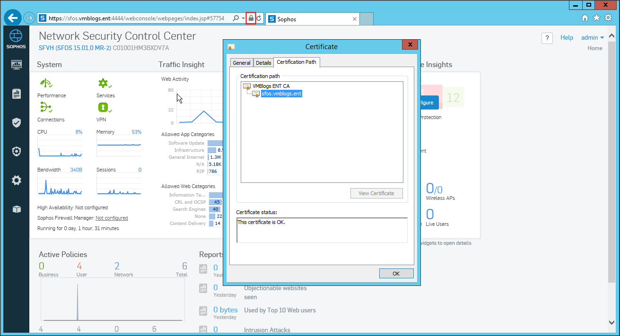Click the Services gear status icon
This screenshot has width=620, height=336.
[x=104, y=84]
